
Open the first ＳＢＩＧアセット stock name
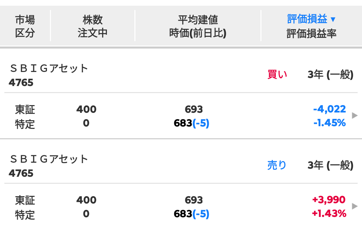pos(49,69)
